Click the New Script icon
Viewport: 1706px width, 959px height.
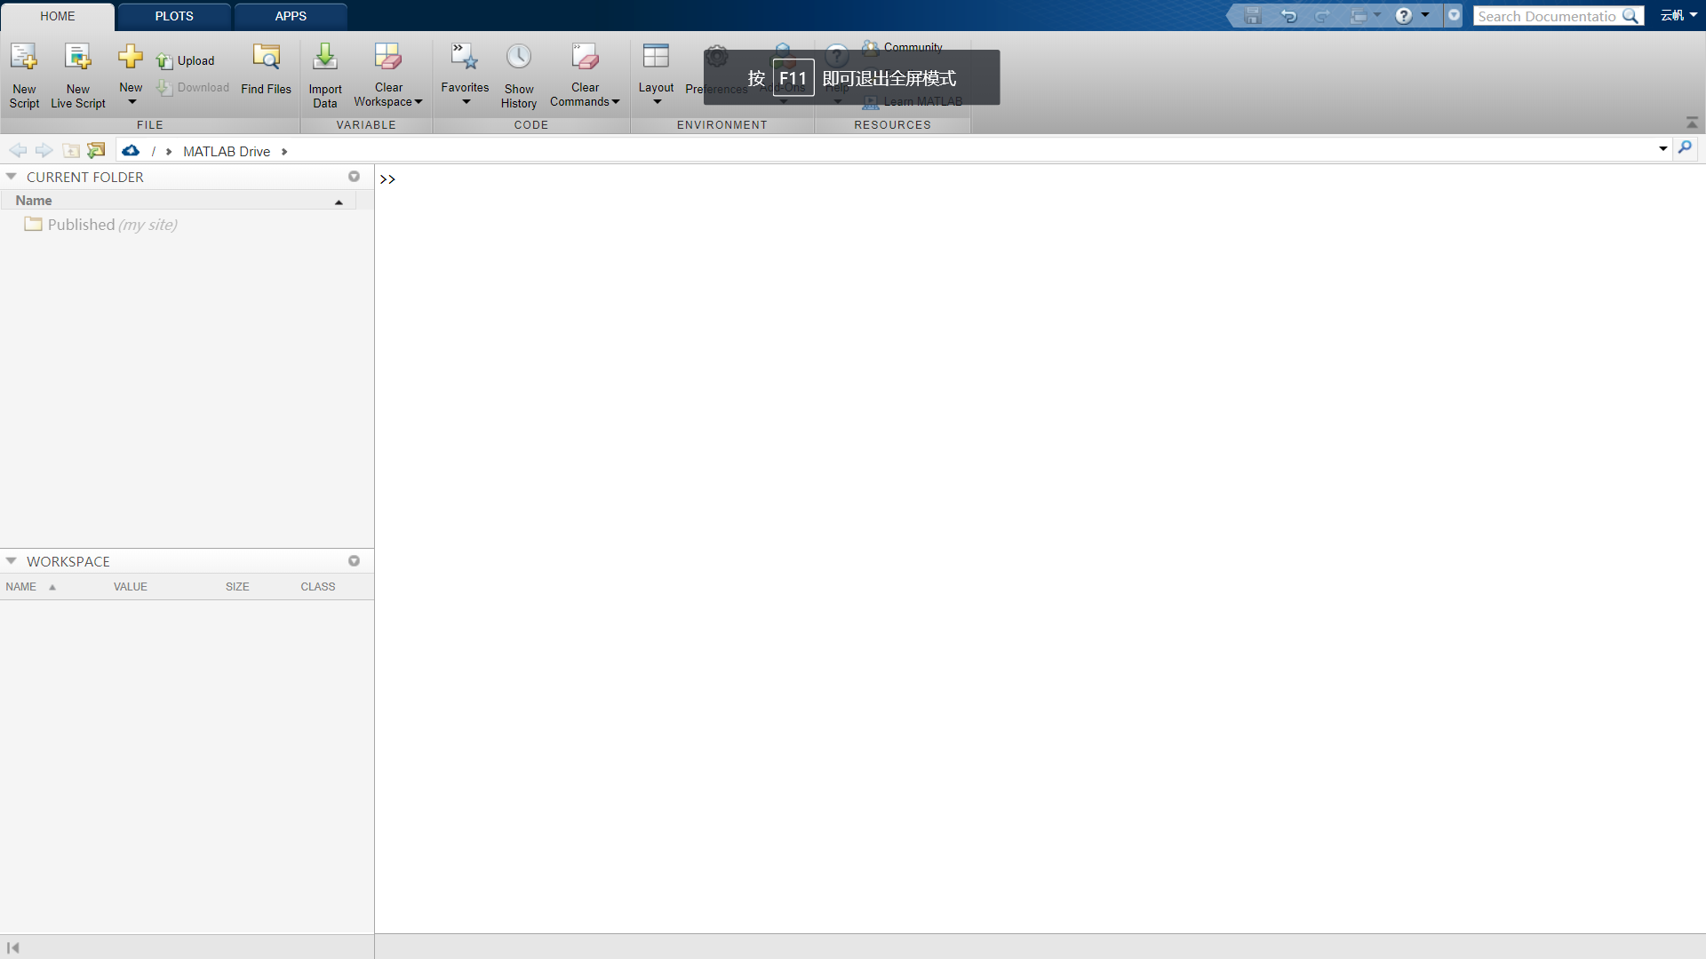point(24,58)
